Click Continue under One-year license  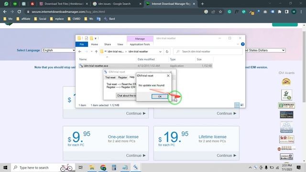(x=136, y=155)
